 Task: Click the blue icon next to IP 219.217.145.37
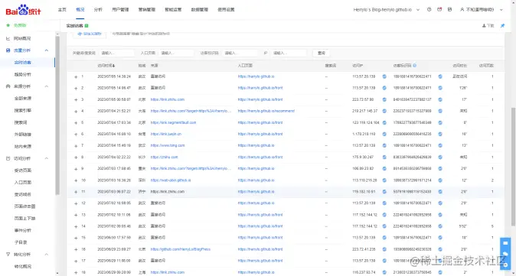coord(384,111)
